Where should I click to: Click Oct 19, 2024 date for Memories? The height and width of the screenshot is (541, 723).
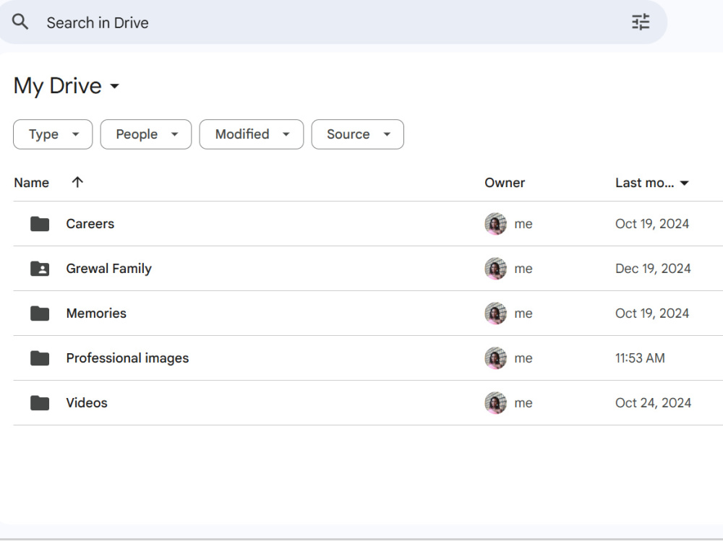coord(652,313)
